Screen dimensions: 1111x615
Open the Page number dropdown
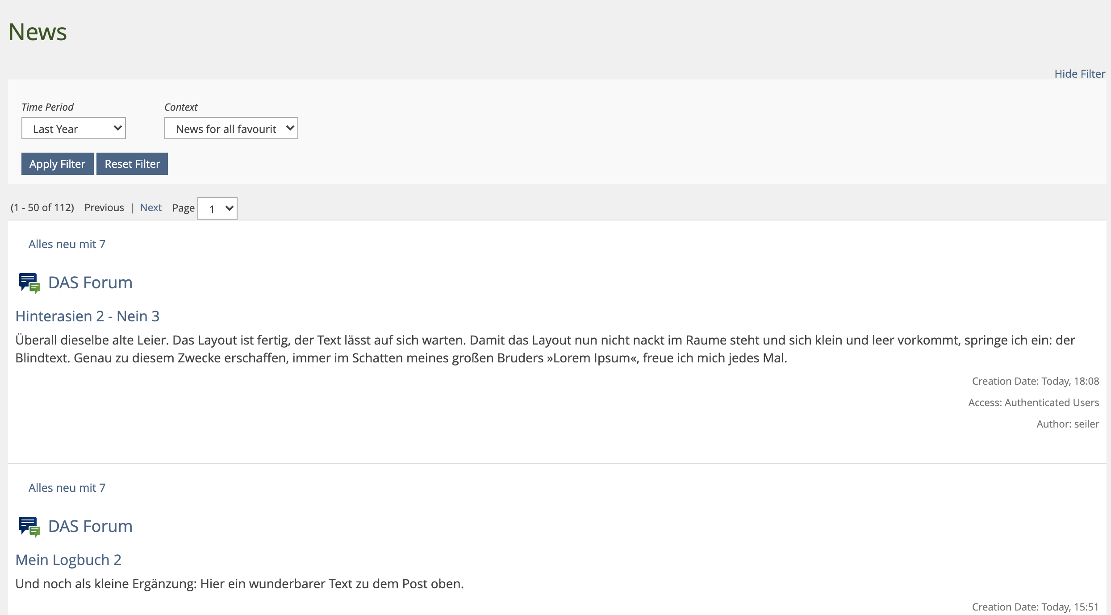click(x=217, y=208)
